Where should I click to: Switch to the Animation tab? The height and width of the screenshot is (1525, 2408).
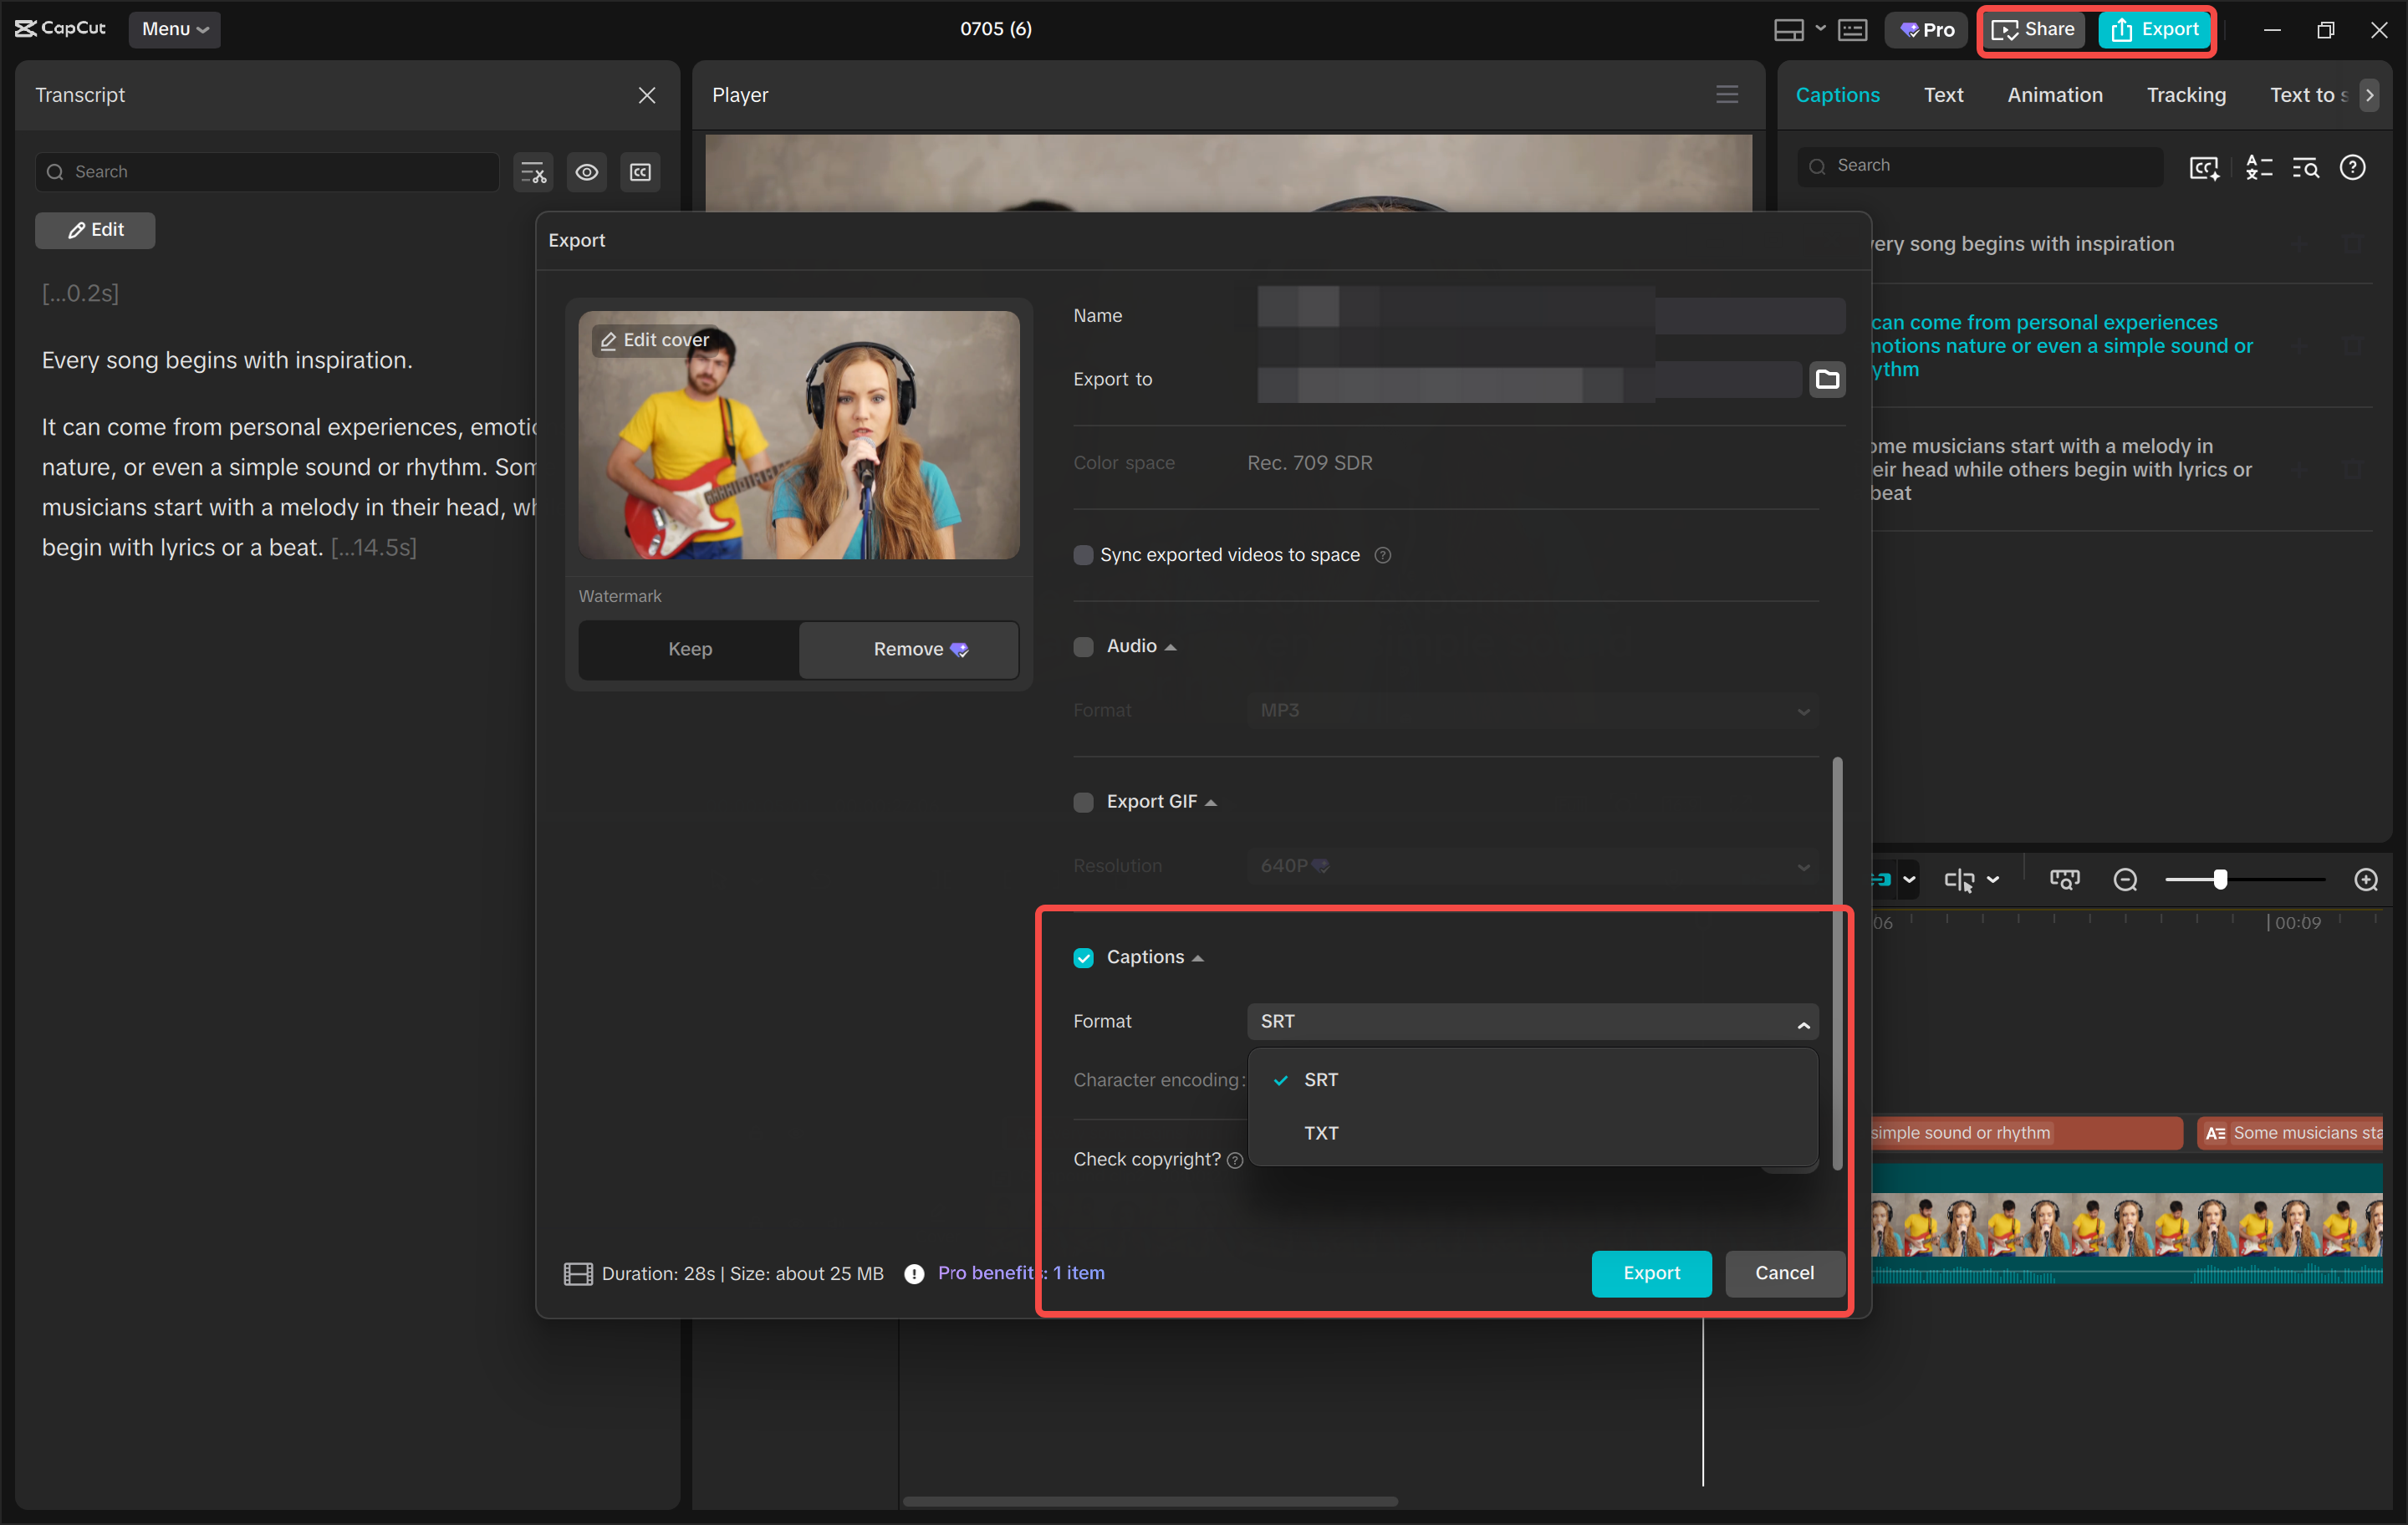pyautogui.click(x=2054, y=95)
